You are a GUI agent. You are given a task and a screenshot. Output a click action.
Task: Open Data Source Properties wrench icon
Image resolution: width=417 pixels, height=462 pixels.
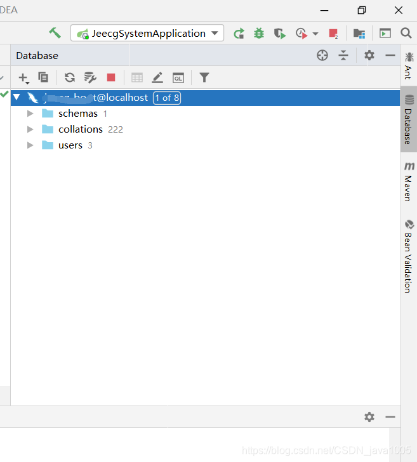pyautogui.click(x=90, y=77)
